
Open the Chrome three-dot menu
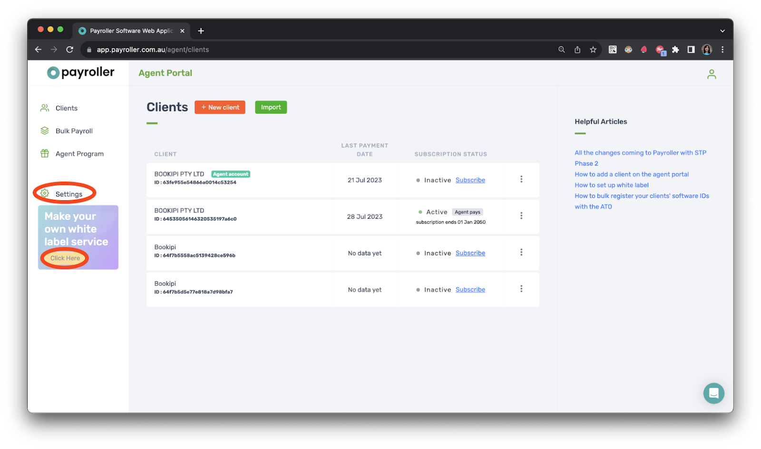[722, 49]
